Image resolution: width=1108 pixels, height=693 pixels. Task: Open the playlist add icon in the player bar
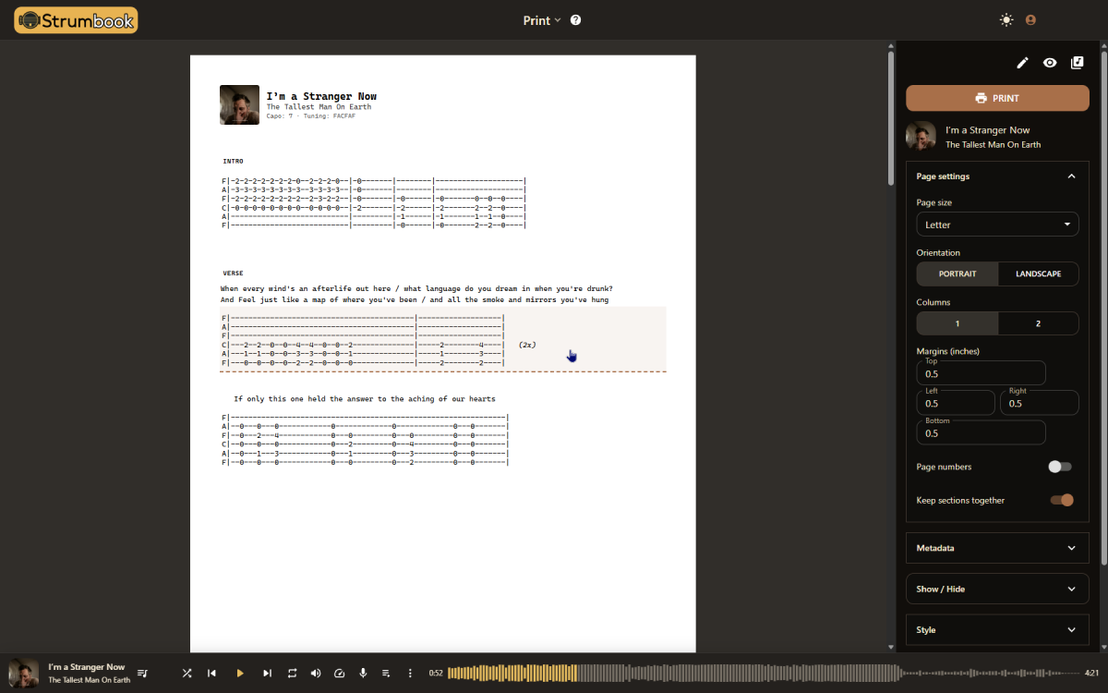[x=386, y=674]
